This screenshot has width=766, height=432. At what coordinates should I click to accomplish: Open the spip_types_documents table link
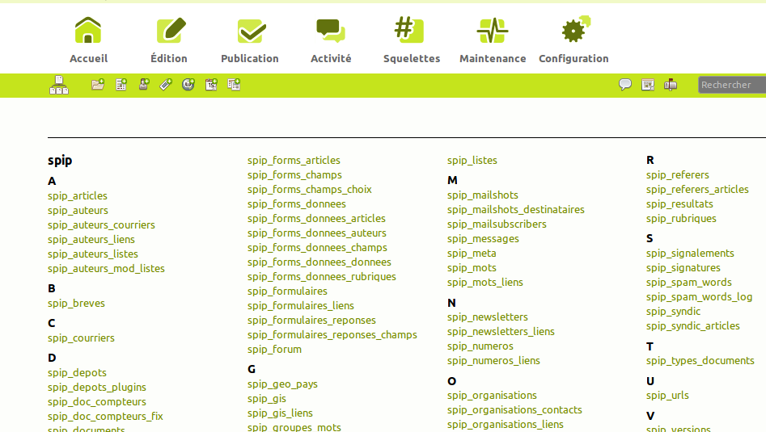coord(700,361)
